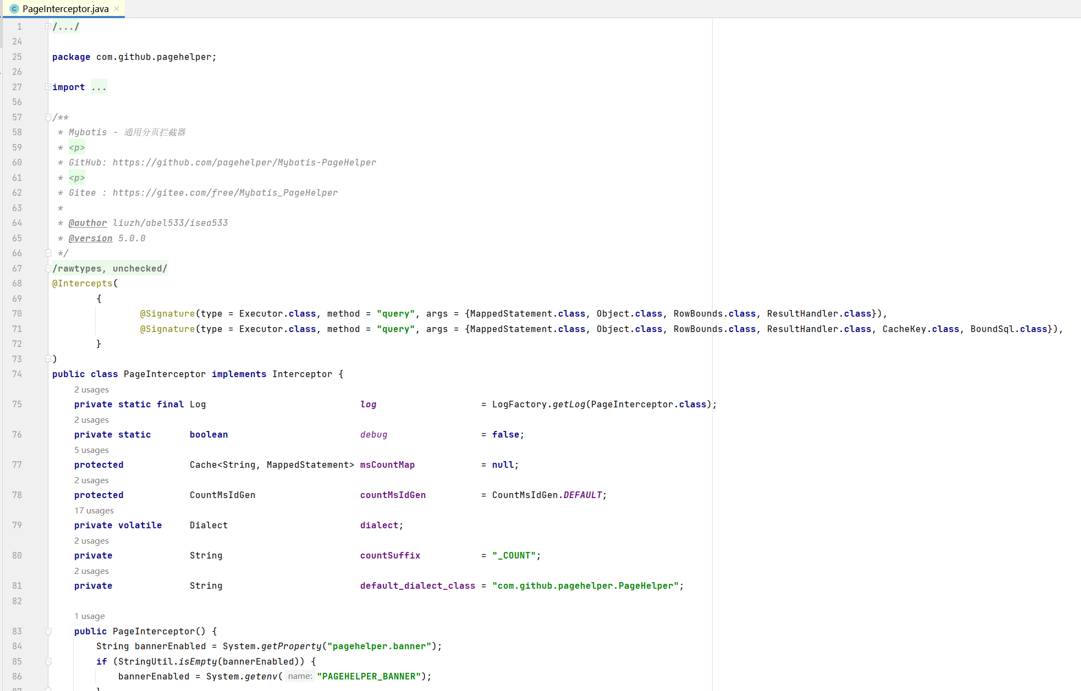
Task: Click the '2 usages' hint above log field
Action: click(92, 390)
